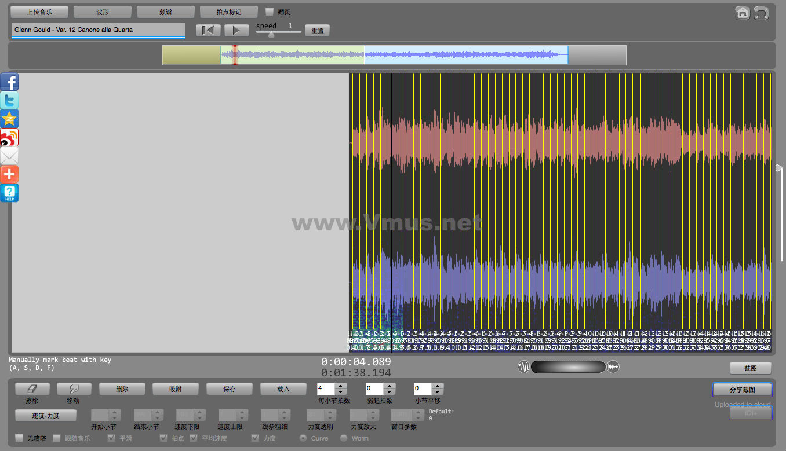This screenshot has width=786, height=451.
Task: Click the 弱起拍数 stepper arrows
Action: coord(390,389)
